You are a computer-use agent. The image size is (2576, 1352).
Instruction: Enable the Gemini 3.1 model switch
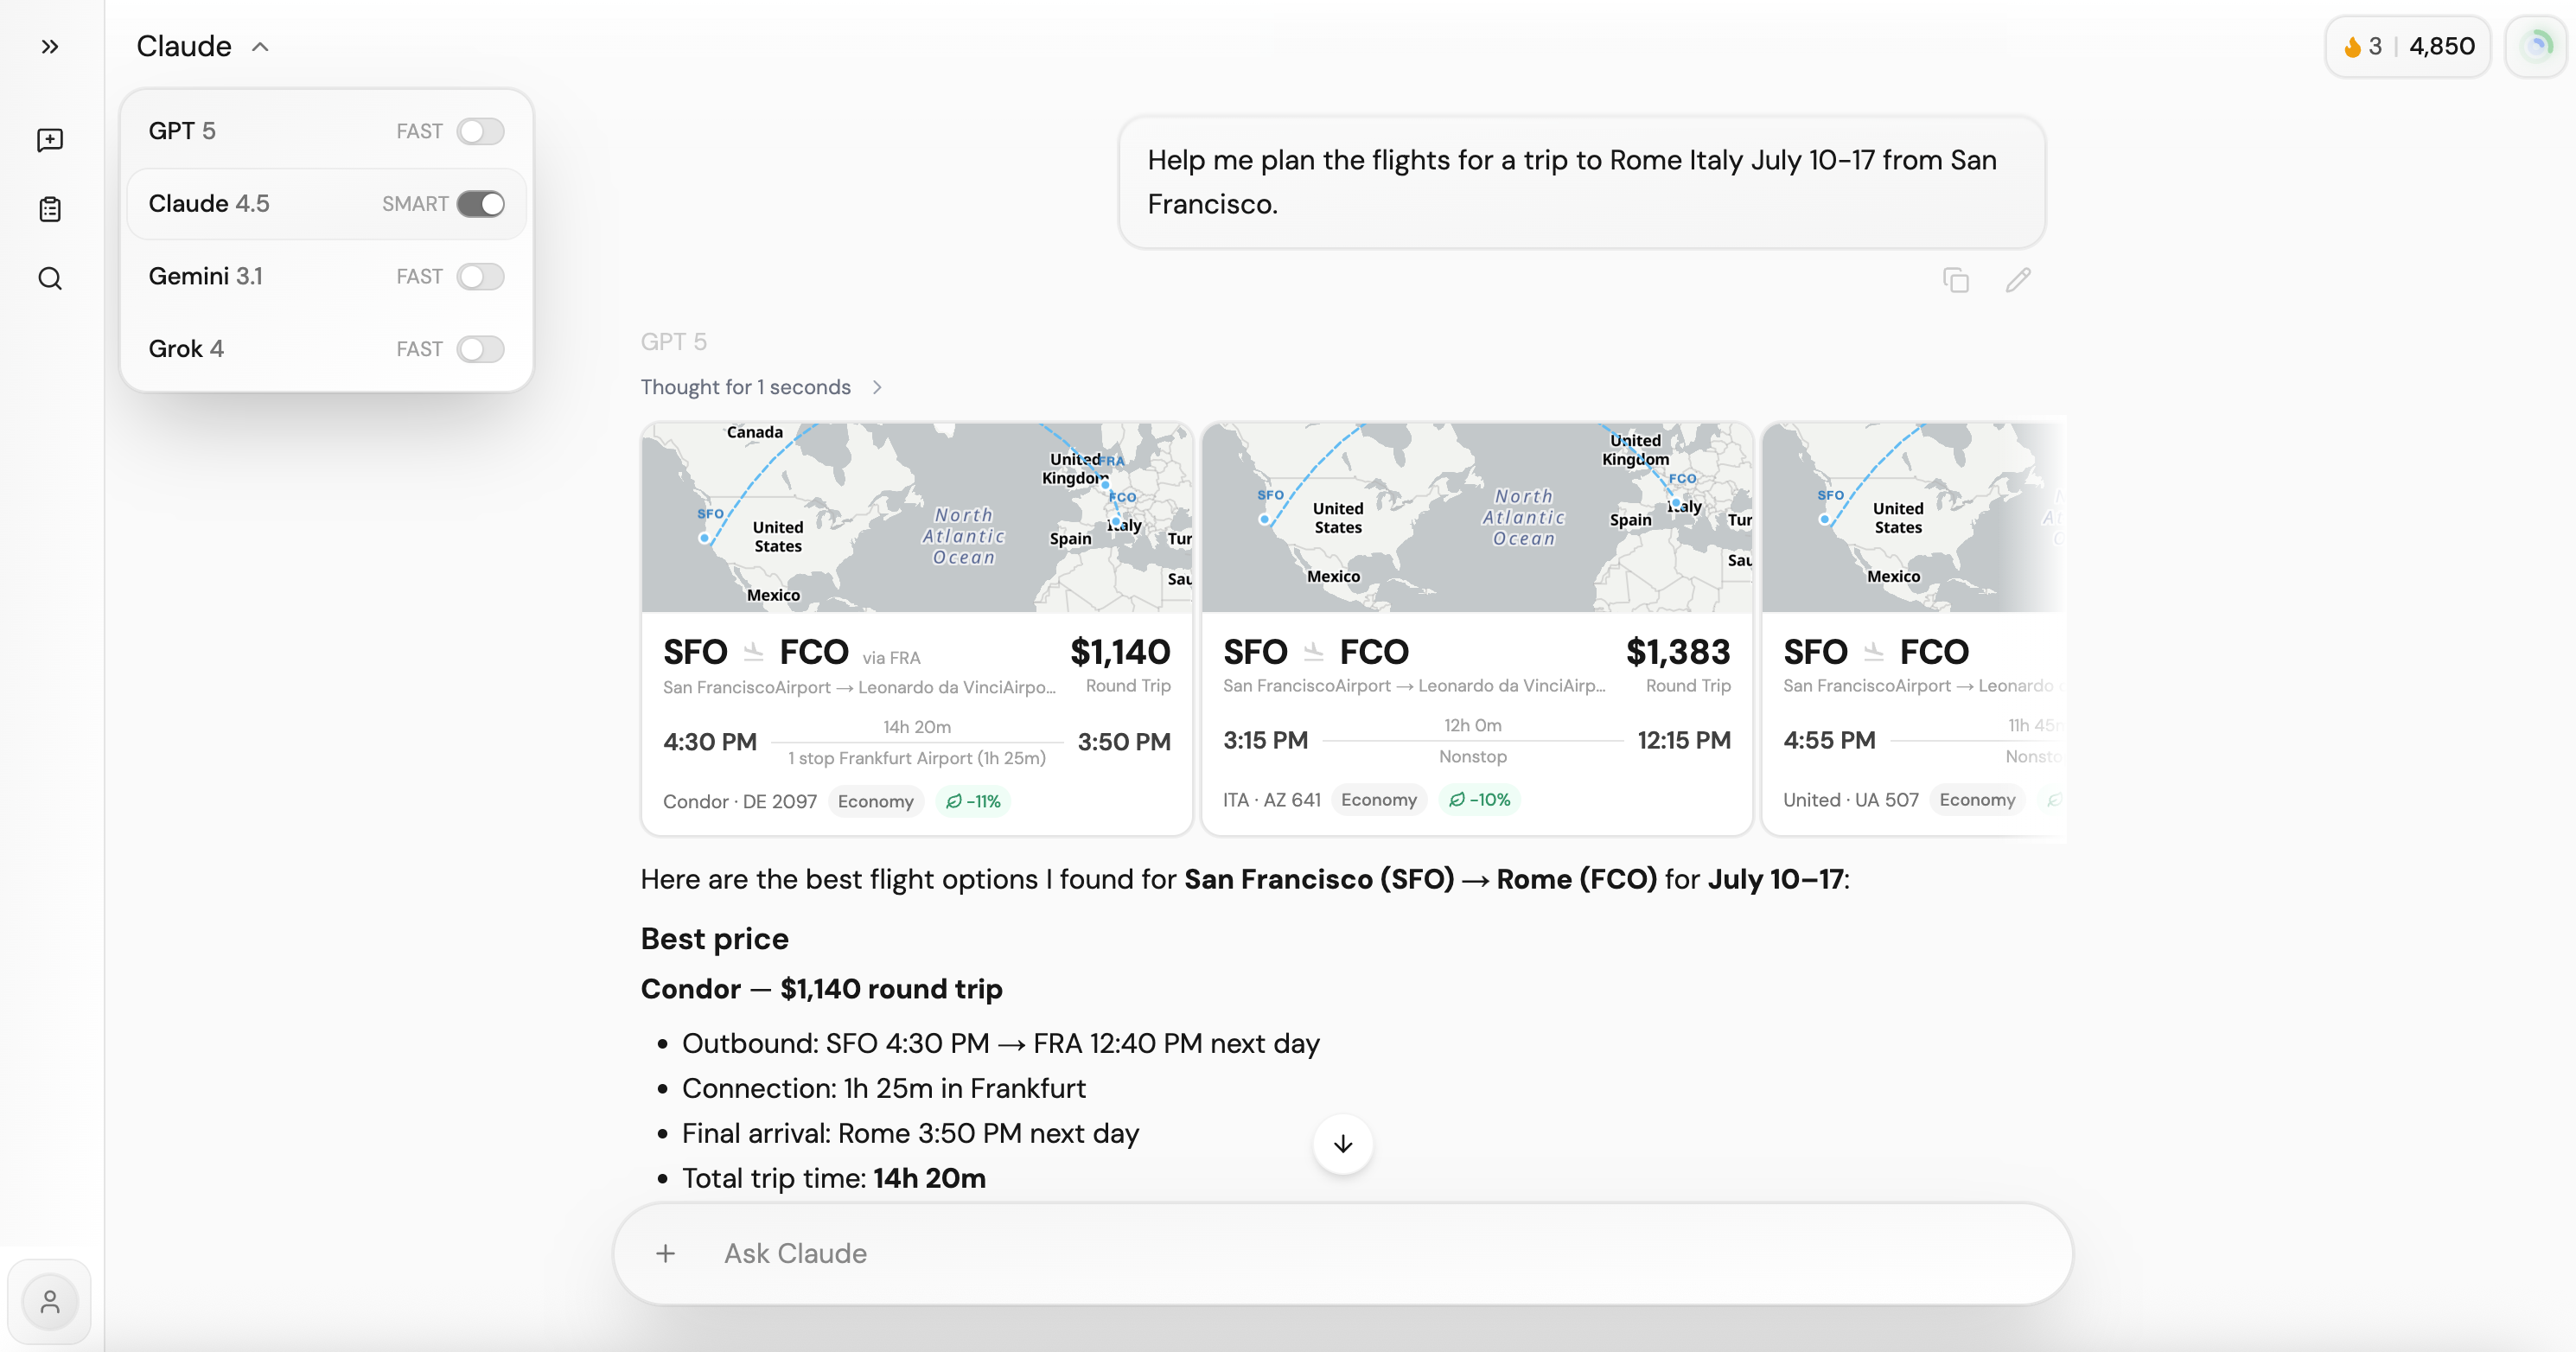(x=480, y=277)
